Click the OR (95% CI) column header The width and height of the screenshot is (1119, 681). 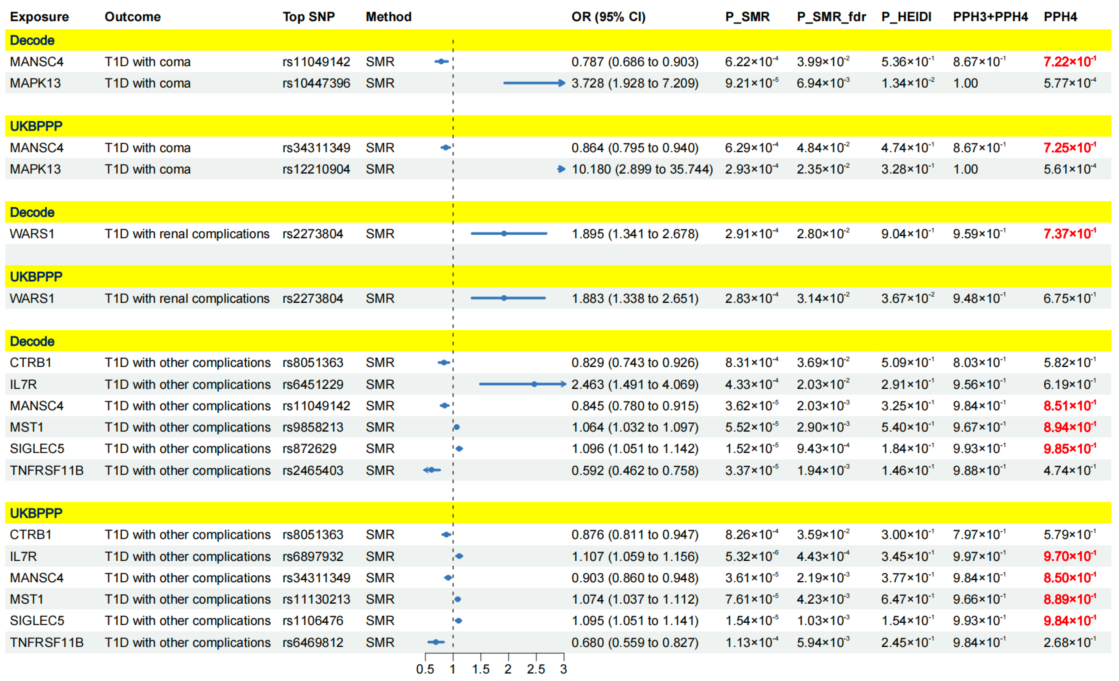[608, 17]
